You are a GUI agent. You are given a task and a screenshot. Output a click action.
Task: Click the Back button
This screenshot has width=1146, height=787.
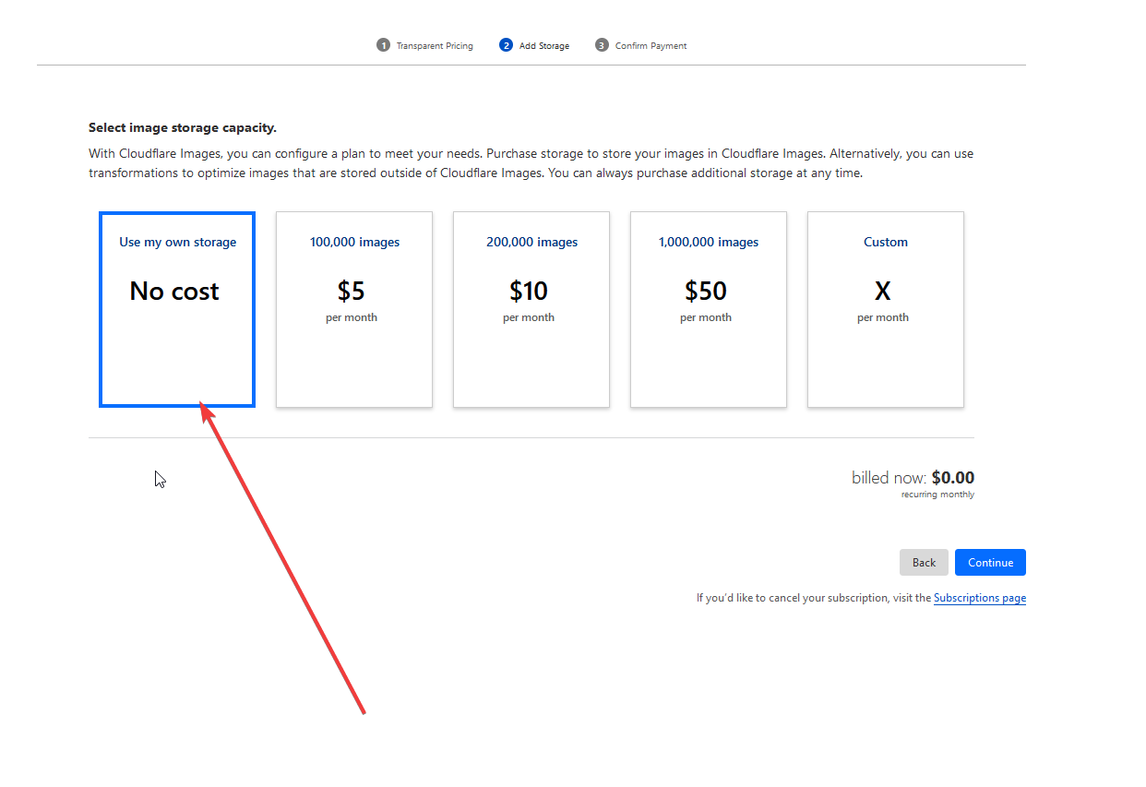coord(924,563)
